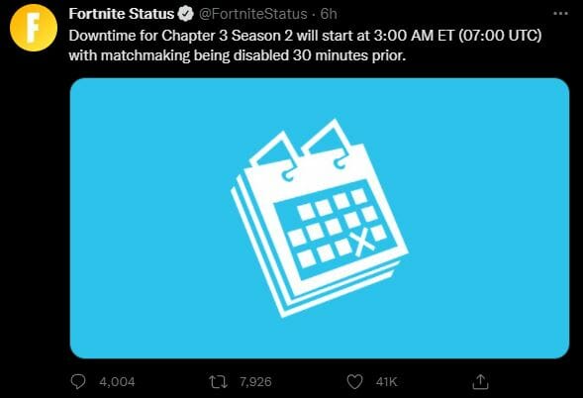The image size is (583, 398).
Task: Click the speech bubble reply icon
Action: pyautogui.click(x=78, y=381)
